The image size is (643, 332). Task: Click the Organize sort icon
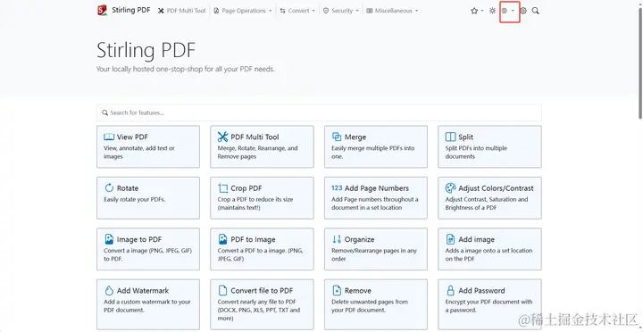337,239
